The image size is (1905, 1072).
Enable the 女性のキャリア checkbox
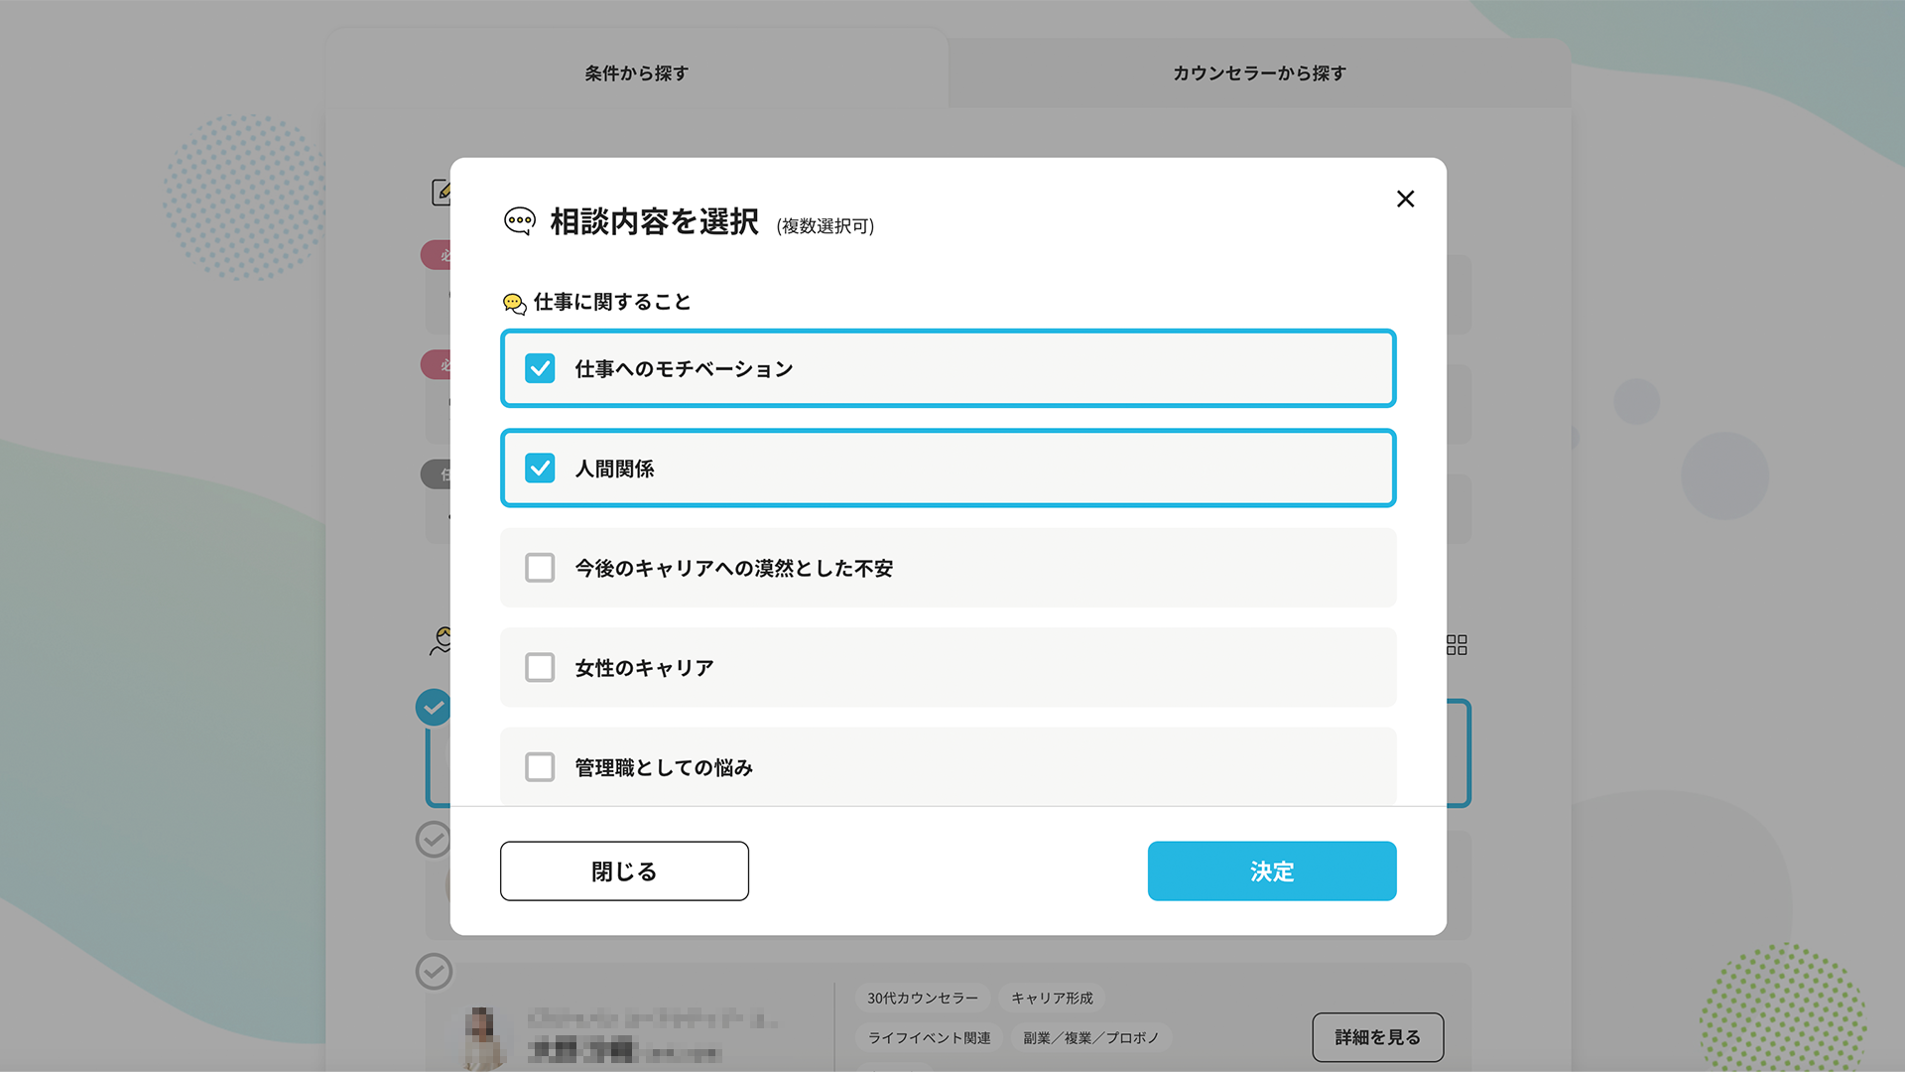click(540, 667)
